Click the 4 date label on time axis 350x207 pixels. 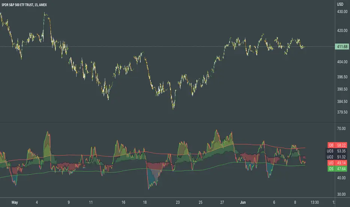coord(37,202)
